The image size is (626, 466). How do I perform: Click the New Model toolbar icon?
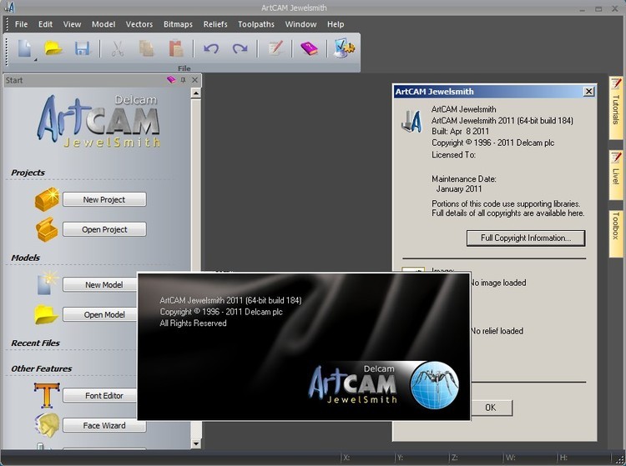tap(24, 49)
